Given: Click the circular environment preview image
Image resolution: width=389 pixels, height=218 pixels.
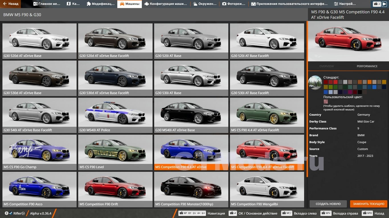Looking at the screenshot, I should point(315,83).
